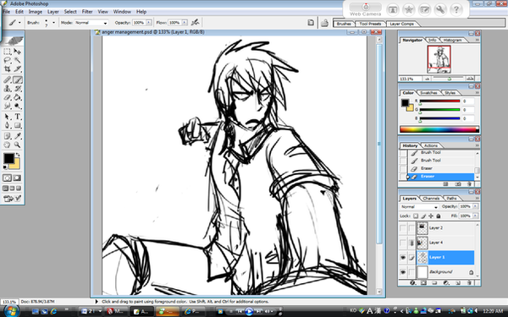Click the swap foreground/background colors arrow

click(x=18, y=155)
